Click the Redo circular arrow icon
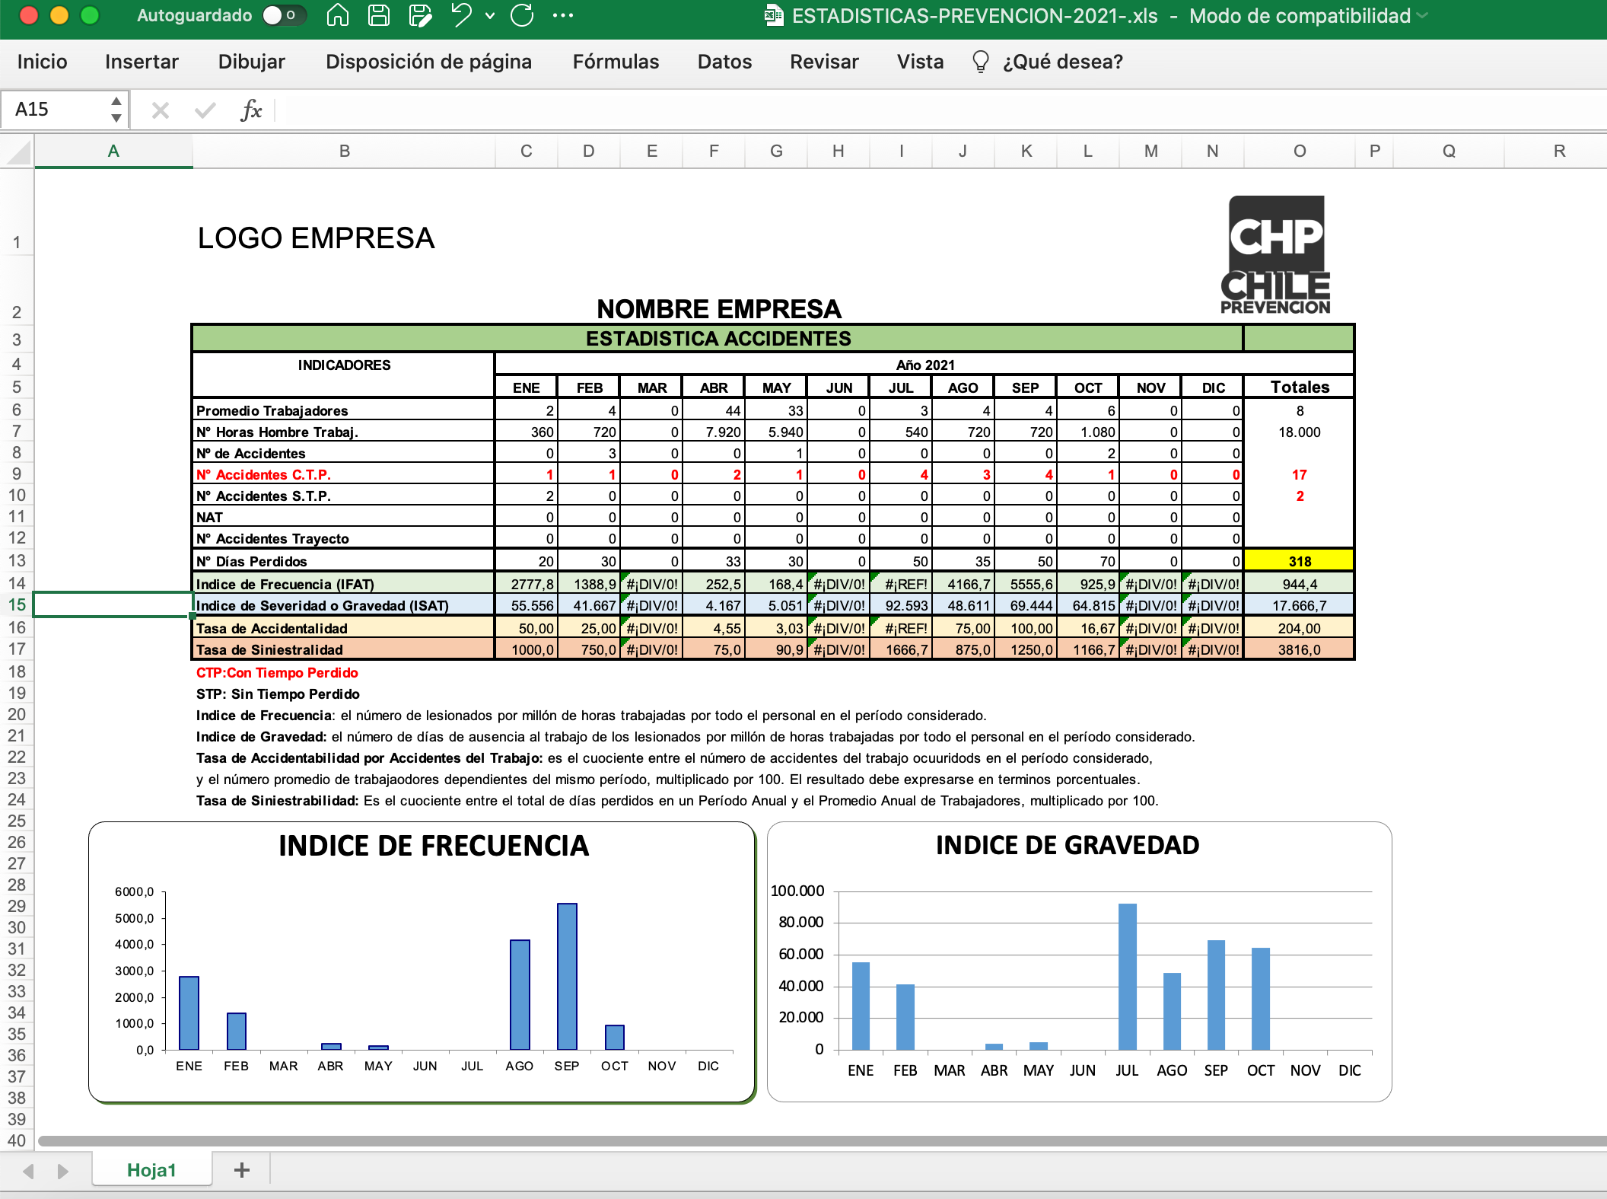1607x1199 pixels. point(522,15)
